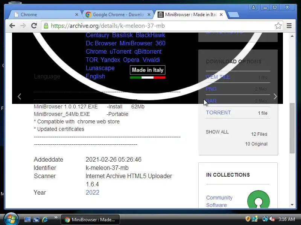Click the Basilisk topic link
The image size is (301, 225).
click(122, 35)
